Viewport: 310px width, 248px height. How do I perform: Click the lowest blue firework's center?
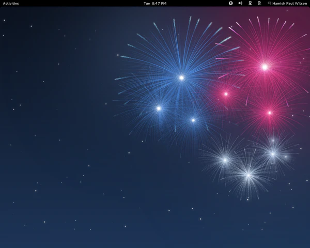(193, 120)
